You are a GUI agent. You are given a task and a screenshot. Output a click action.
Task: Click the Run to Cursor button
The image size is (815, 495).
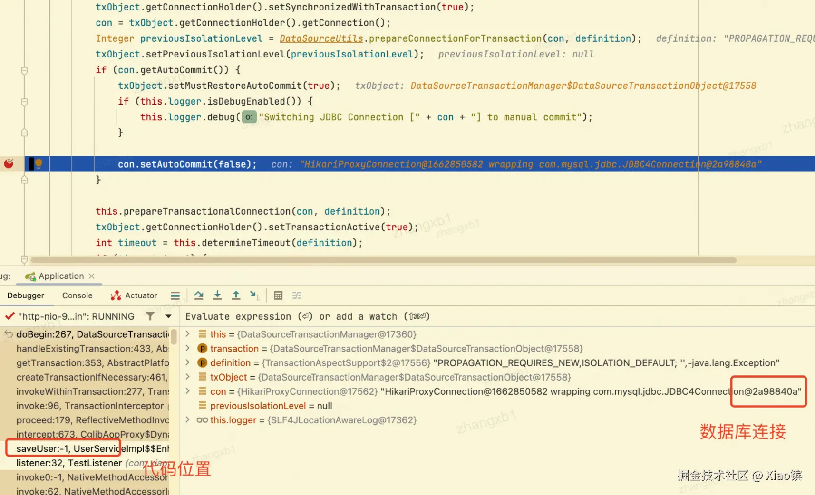pyautogui.click(x=255, y=295)
